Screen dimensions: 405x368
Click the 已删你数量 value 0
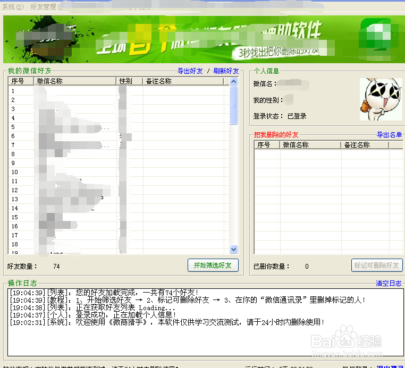tap(307, 267)
